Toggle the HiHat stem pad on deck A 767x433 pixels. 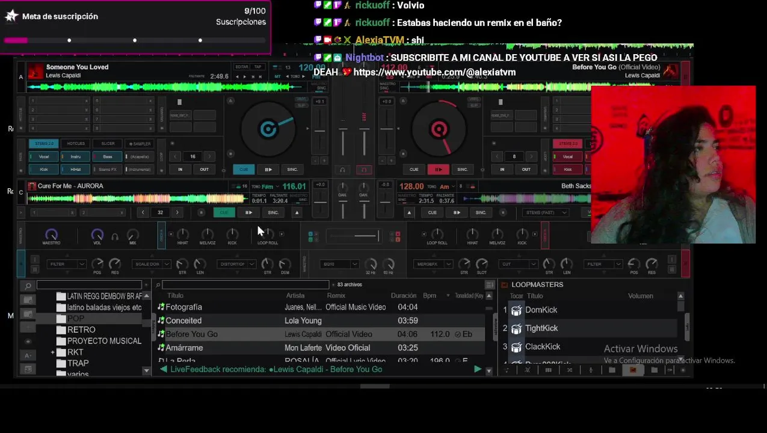click(76, 169)
